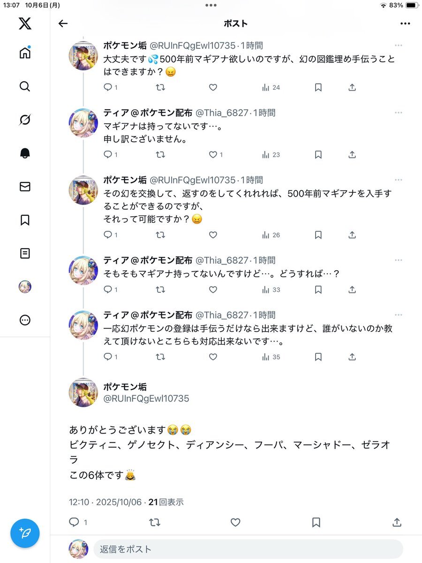This screenshot has width=422, height=563.
Task: Like the main post with six Pokémon
Action: pyautogui.click(x=235, y=522)
